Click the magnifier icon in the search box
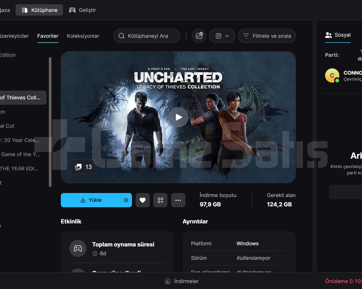Viewport: 362px width, 289px height. tap(121, 36)
